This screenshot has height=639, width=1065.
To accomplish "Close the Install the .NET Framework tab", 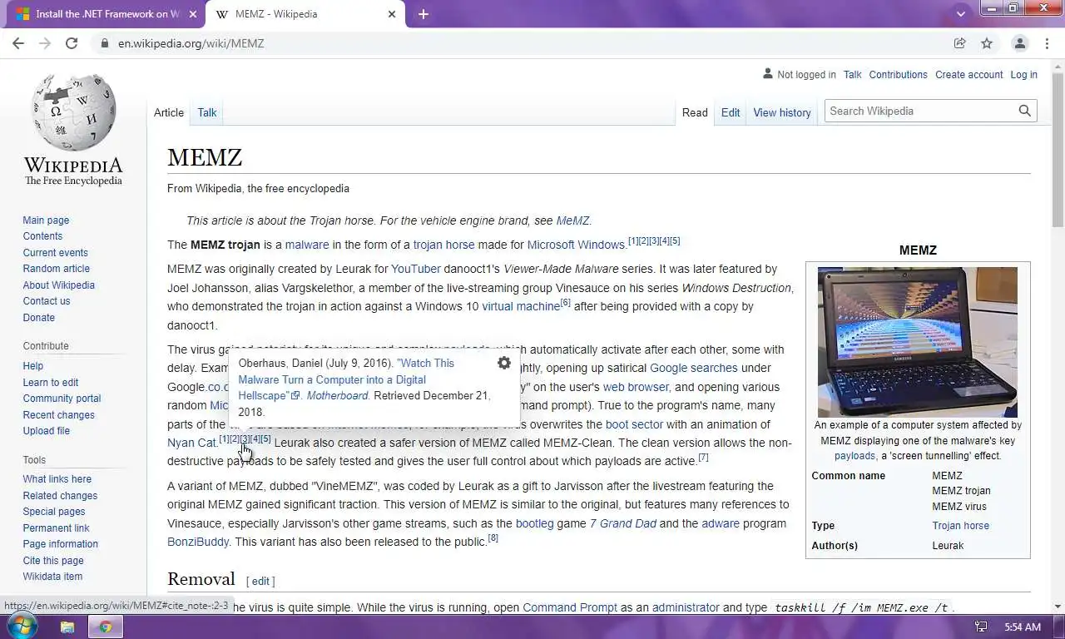I will coord(193,14).
